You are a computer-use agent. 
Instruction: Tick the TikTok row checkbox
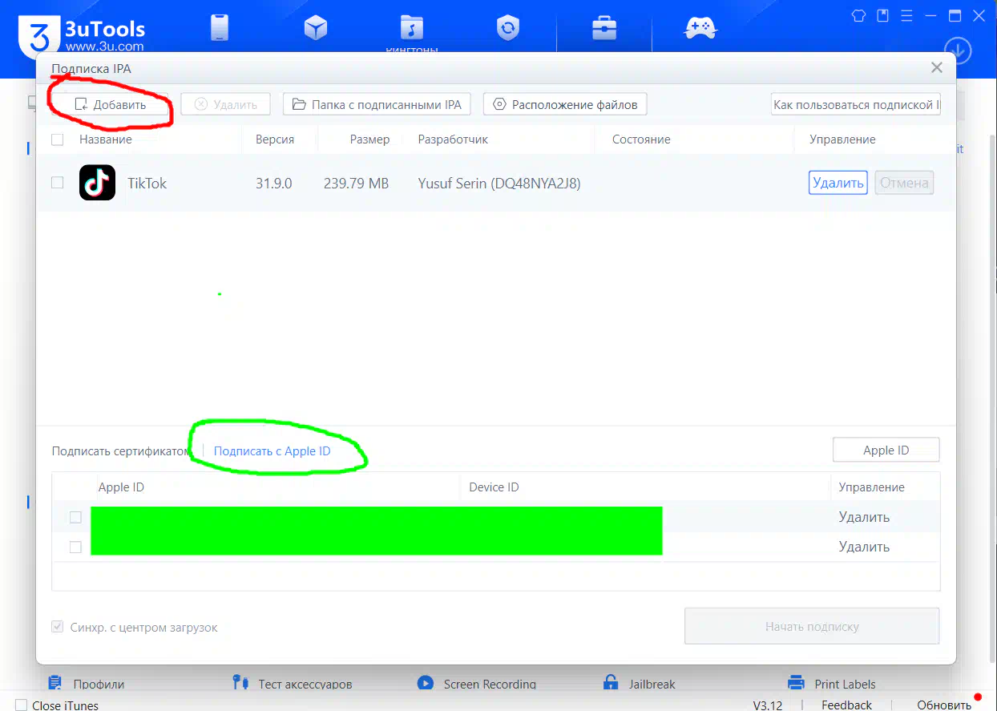(58, 183)
